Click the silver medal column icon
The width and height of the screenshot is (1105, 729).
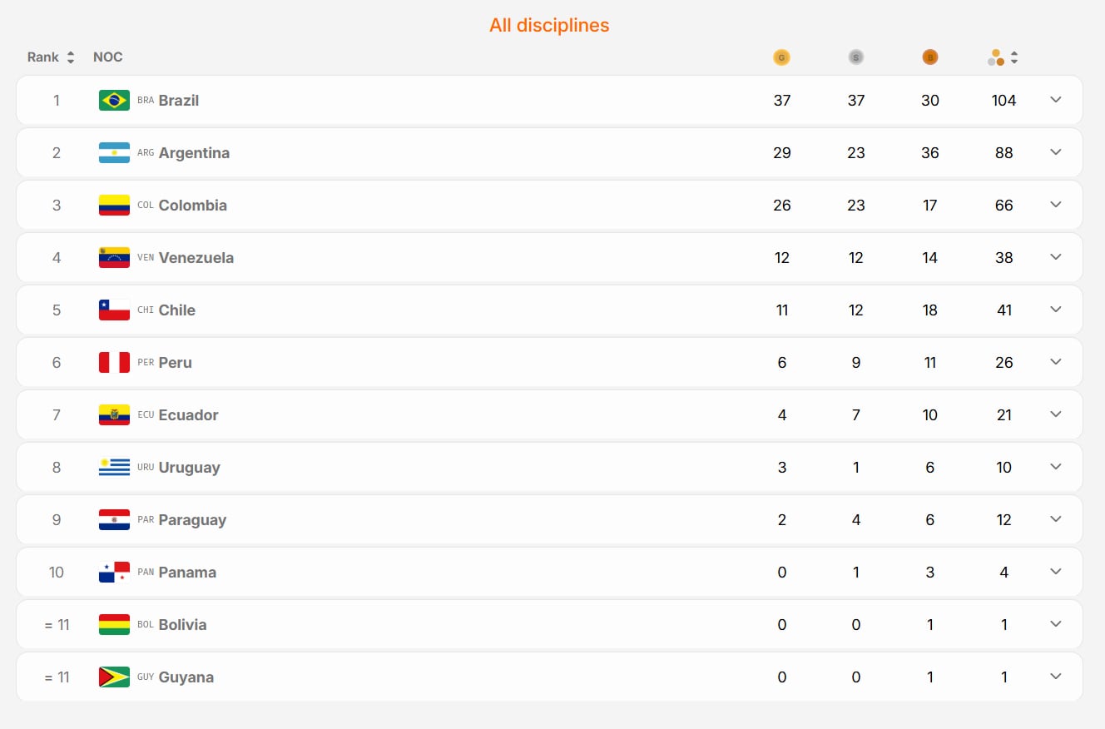[x=856, y=57]
